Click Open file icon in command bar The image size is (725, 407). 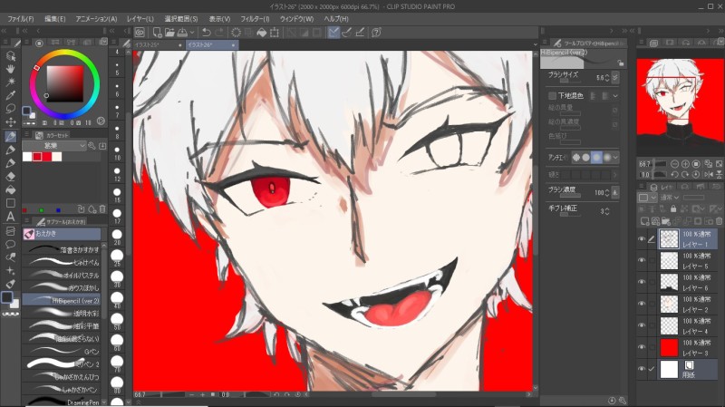169,33
